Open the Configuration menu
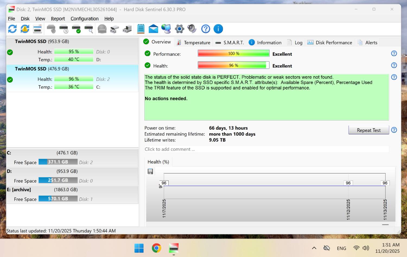The width and height of the screenshot is (407, 257). pyautogui.click(x=84, y=19)
